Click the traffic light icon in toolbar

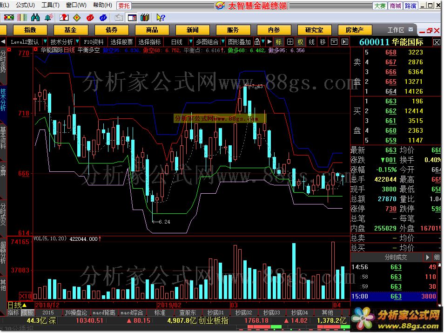coord(8,18)
